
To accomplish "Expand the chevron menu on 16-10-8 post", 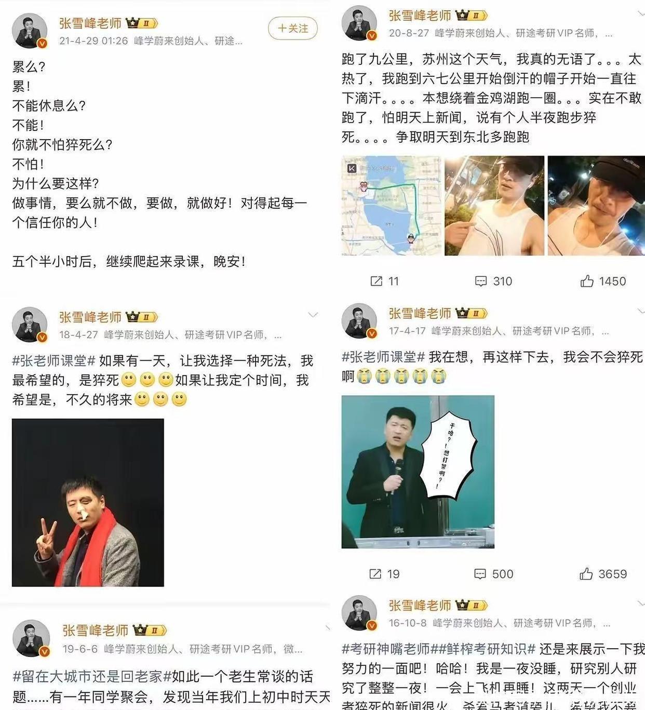I will pyautogui.click(x=641, y=603).
